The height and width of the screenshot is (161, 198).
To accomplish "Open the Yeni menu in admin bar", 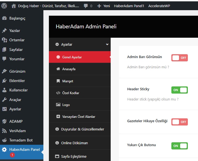I will 104,6.
